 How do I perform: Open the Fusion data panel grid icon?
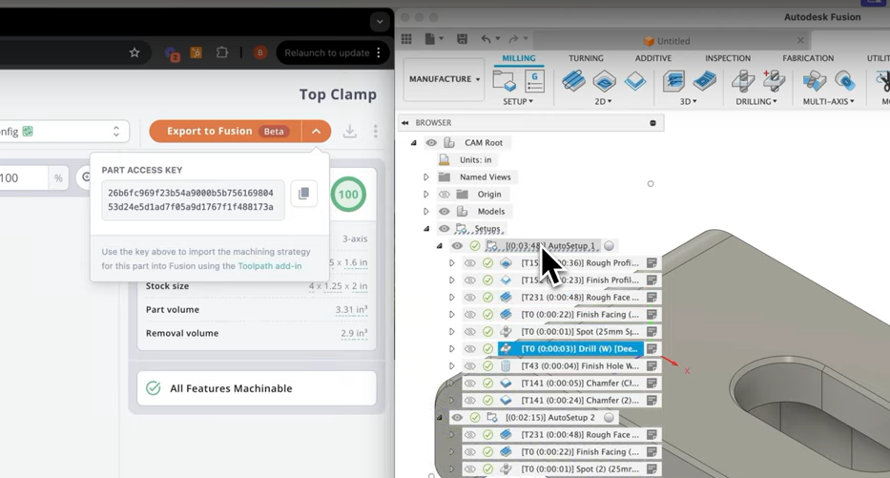click(x=406, y=38)
